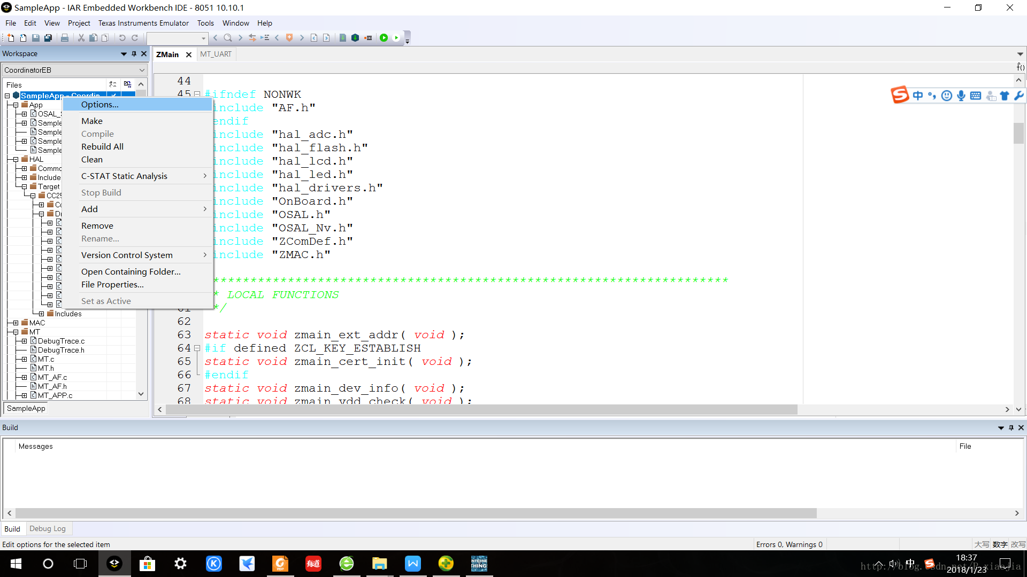This screenshot has width=1027, height=577.
Task: Fold the #ifndef NONWK block at line 45
Action: pos(197,95)
